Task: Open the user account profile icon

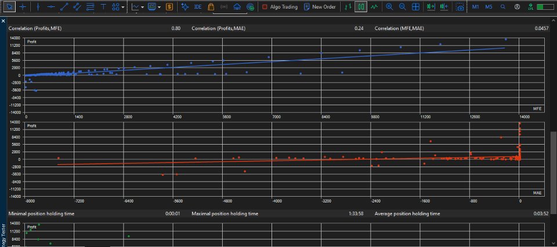Action: tap(517, 7)
